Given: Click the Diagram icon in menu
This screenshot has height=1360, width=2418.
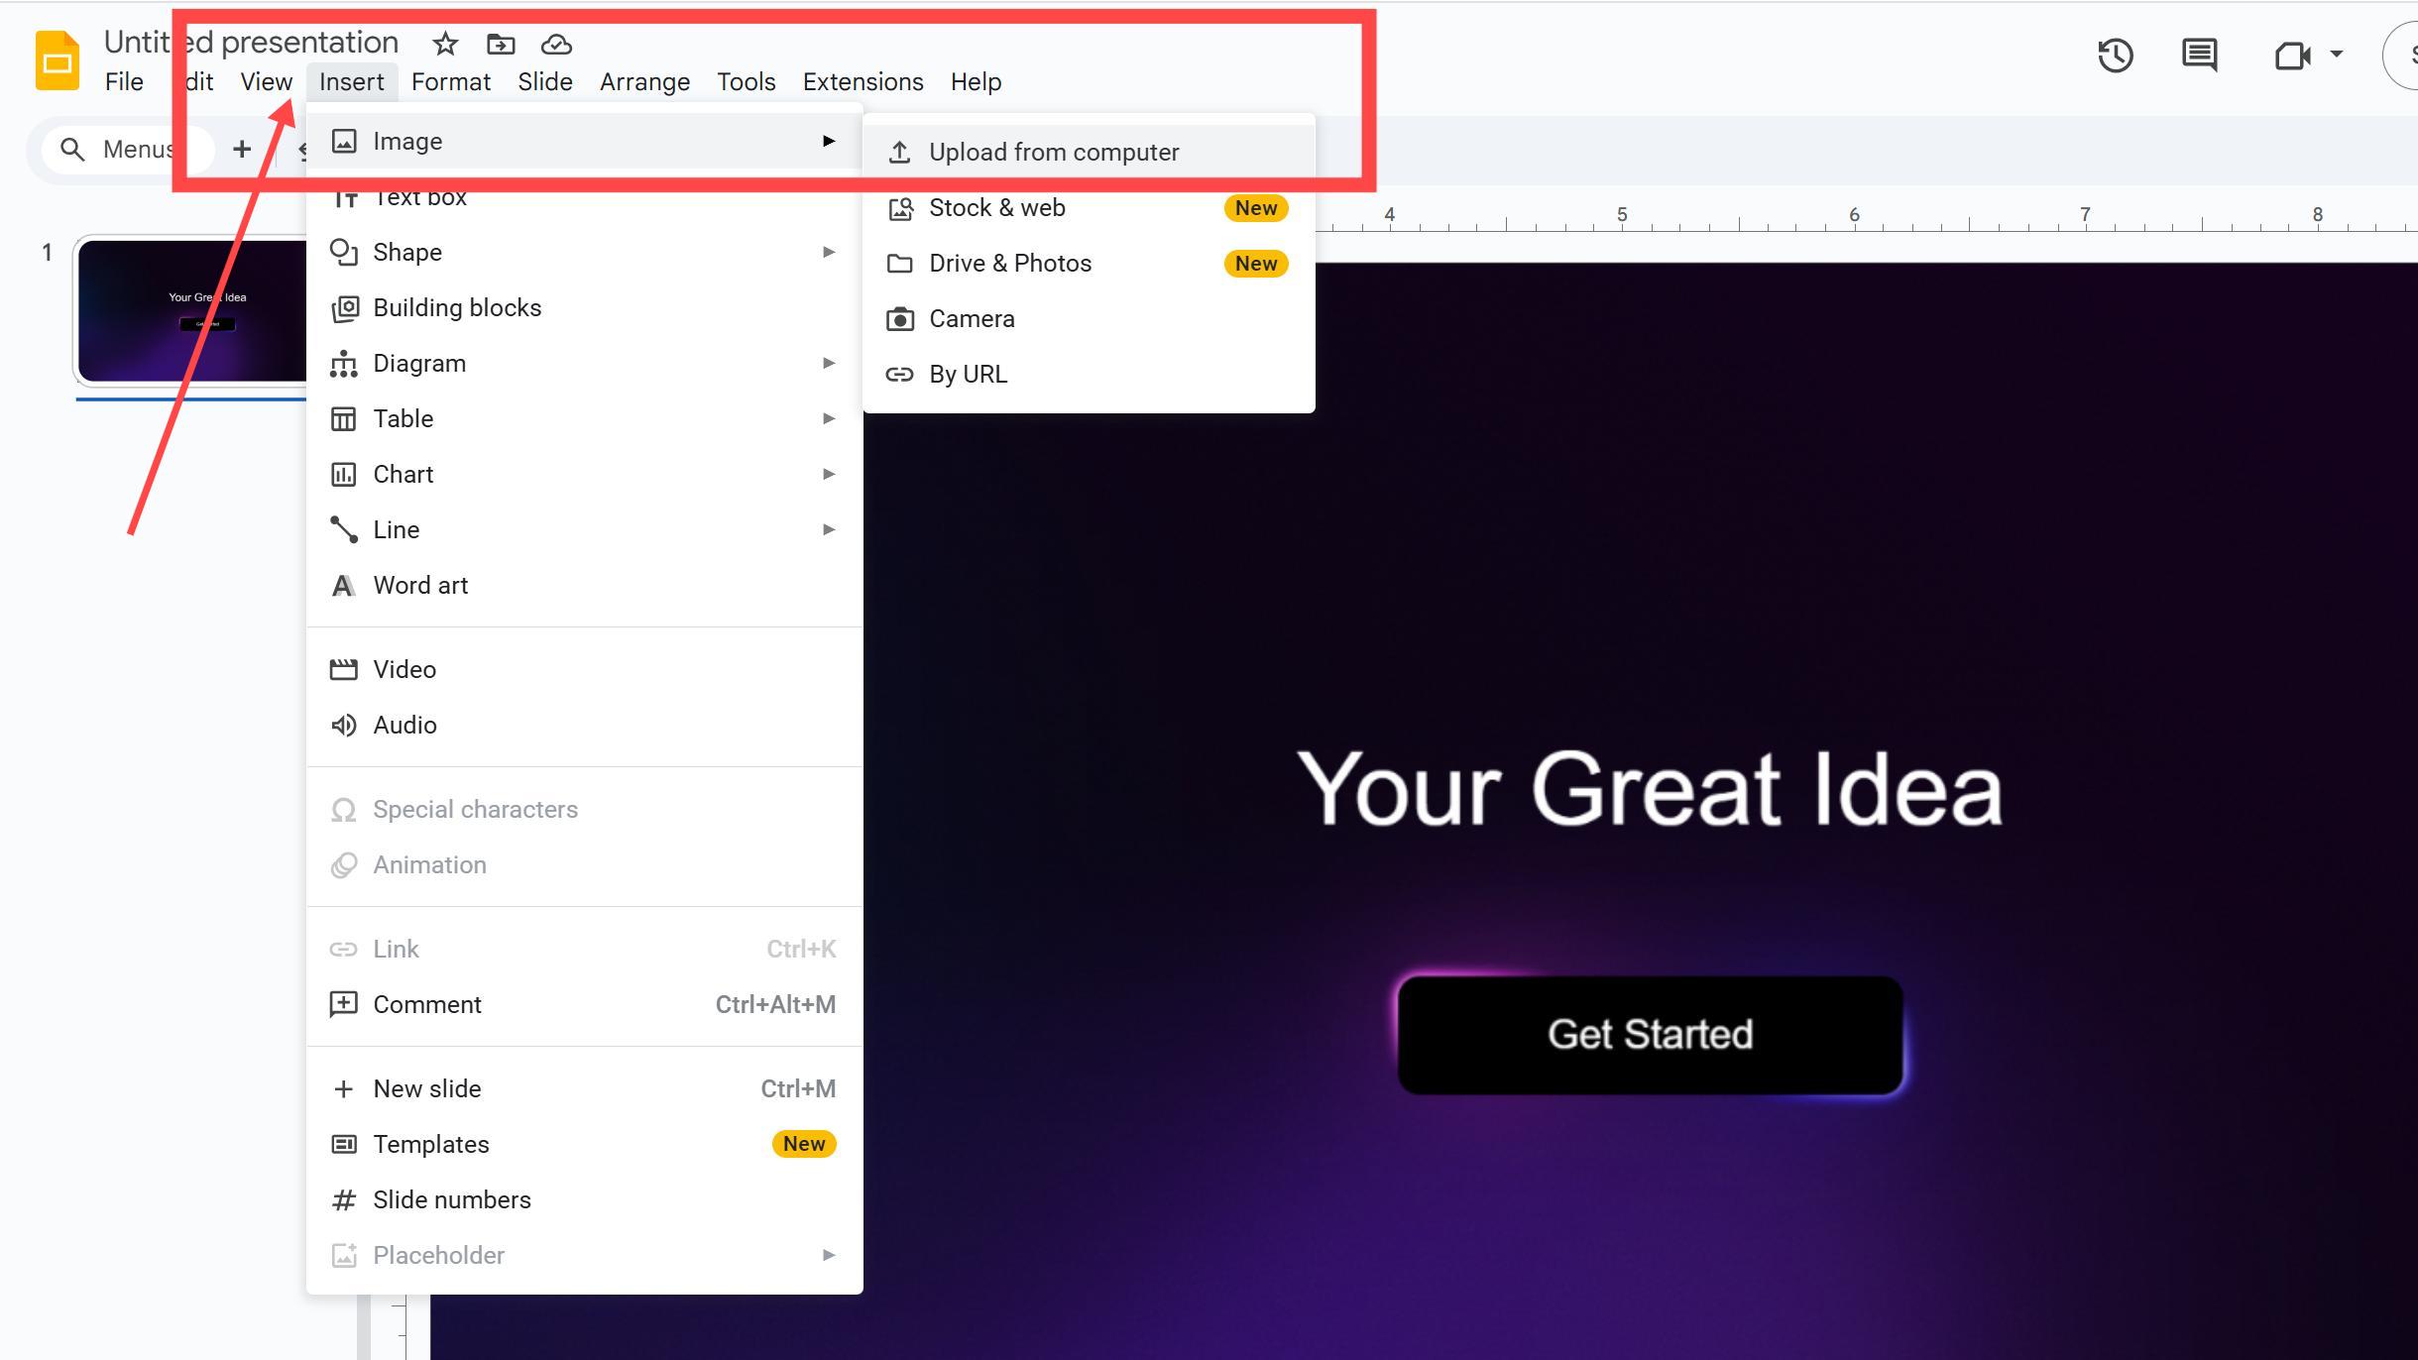Looking at the screenshot, I should (x=343, y=364).
